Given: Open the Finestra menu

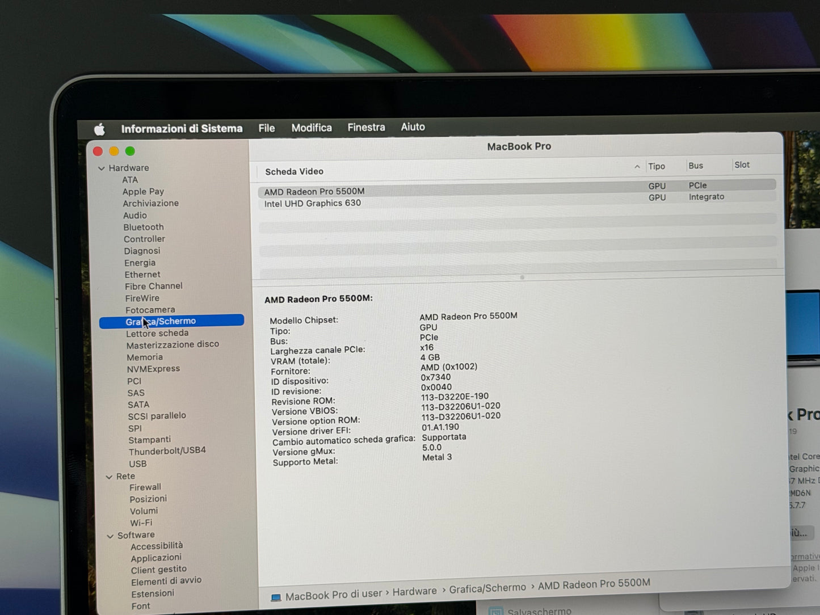Looking at the screenshot, I should point(366,127).
